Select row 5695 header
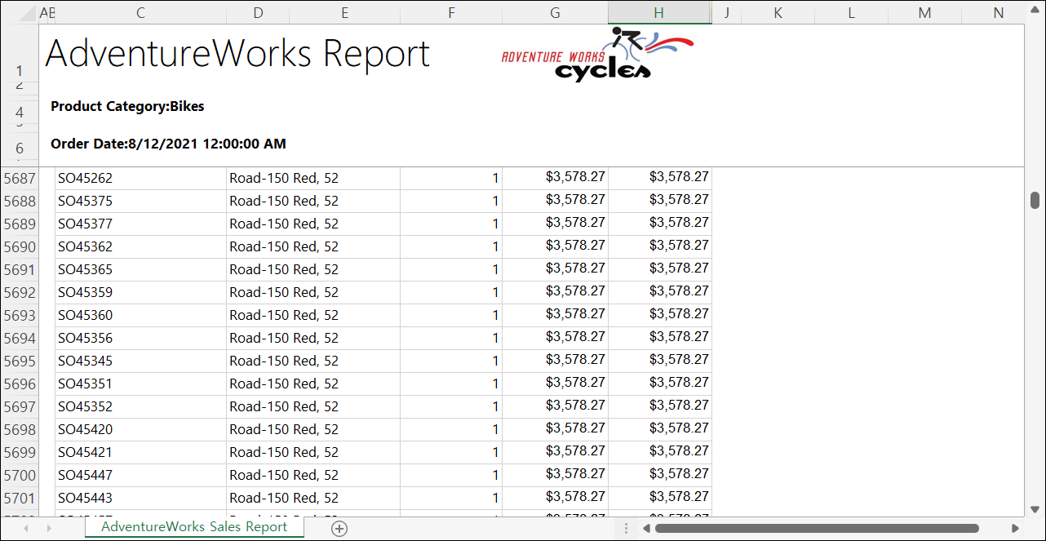 point(20,361)
